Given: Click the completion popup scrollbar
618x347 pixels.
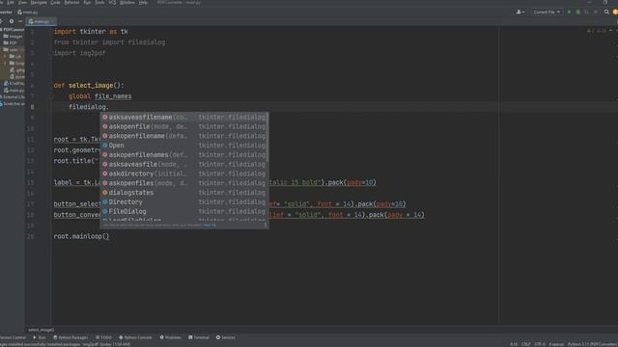Looking at the screenshot, I should (x=267, y=138).
